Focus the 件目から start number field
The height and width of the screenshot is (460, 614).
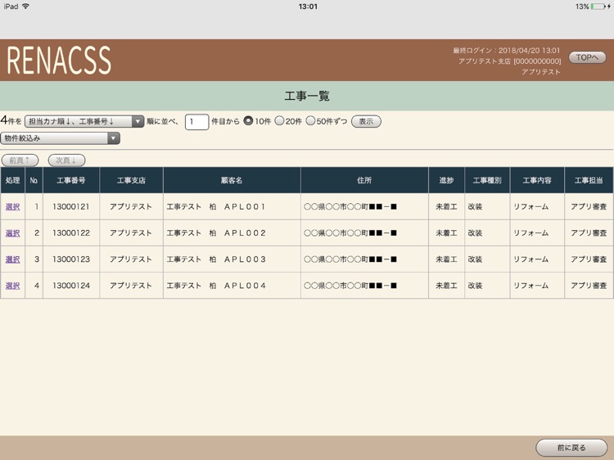pyautogui.click(x=196, y=122)
